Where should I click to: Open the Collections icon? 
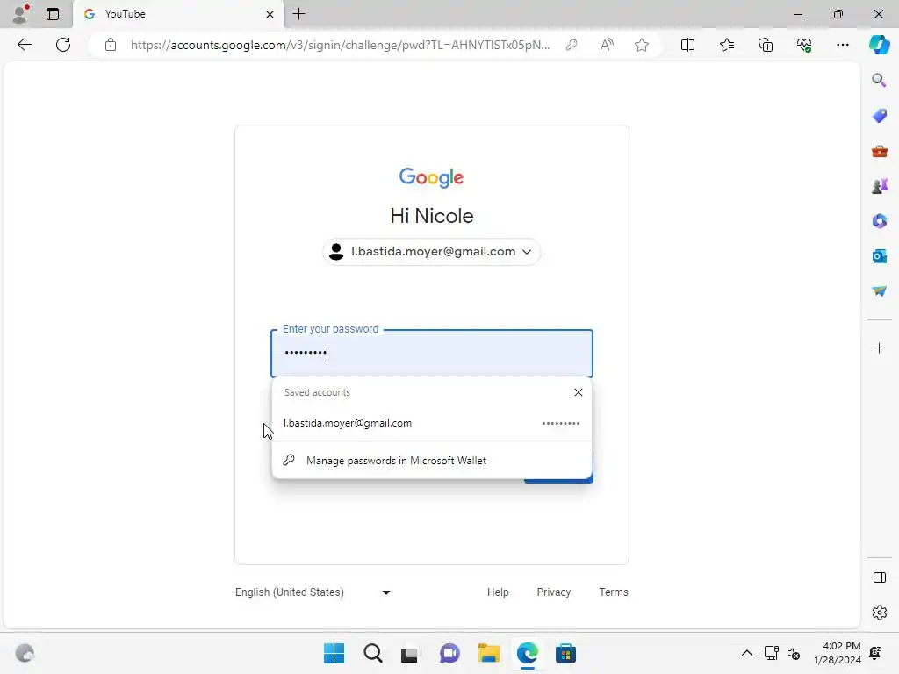tap(766, 45)
